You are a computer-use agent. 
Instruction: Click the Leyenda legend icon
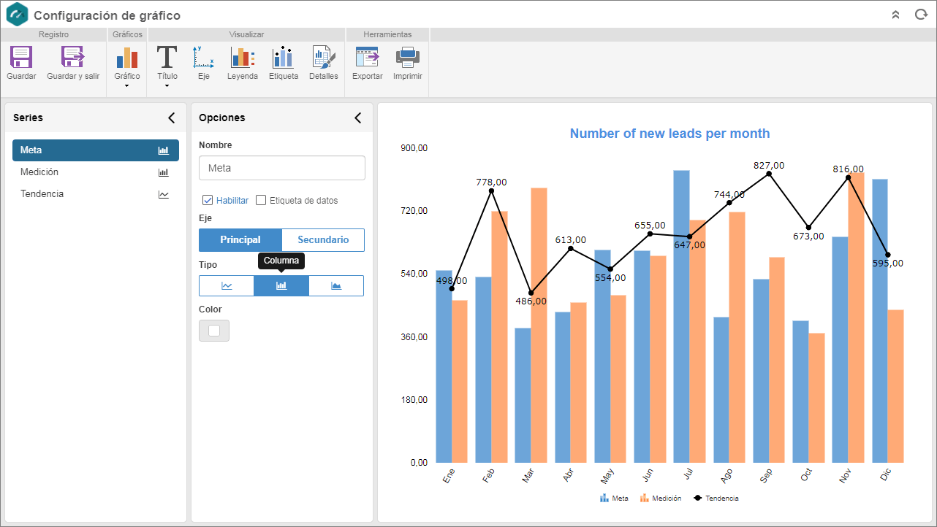pos(243,58)
